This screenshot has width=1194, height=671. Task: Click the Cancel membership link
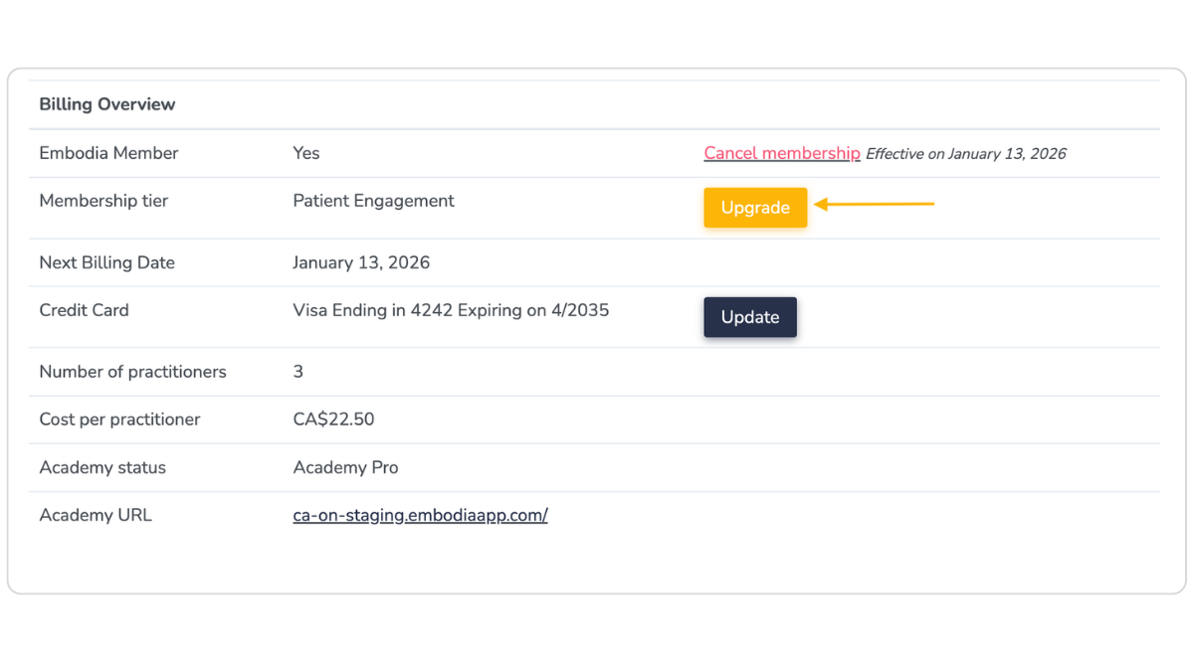click(x=781, y=153)
